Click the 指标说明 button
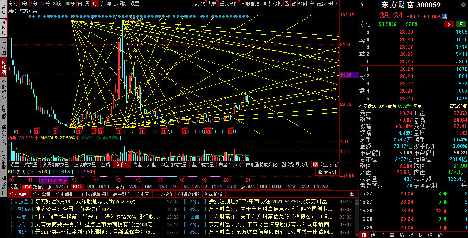The height and width of the screenshot is (238, 468). [x=327, y=172]
